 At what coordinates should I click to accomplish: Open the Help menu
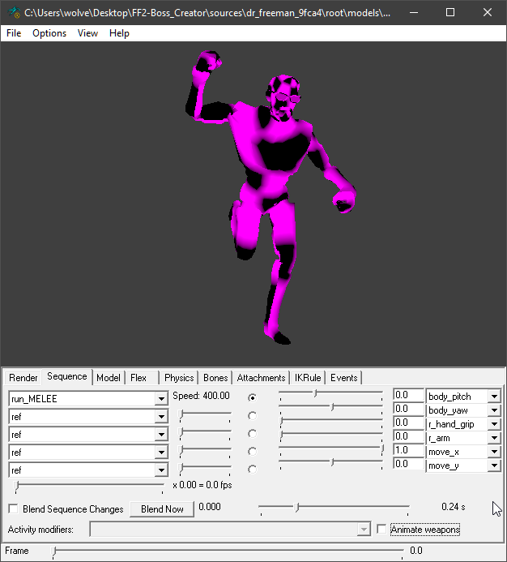(x=119, y=33)
